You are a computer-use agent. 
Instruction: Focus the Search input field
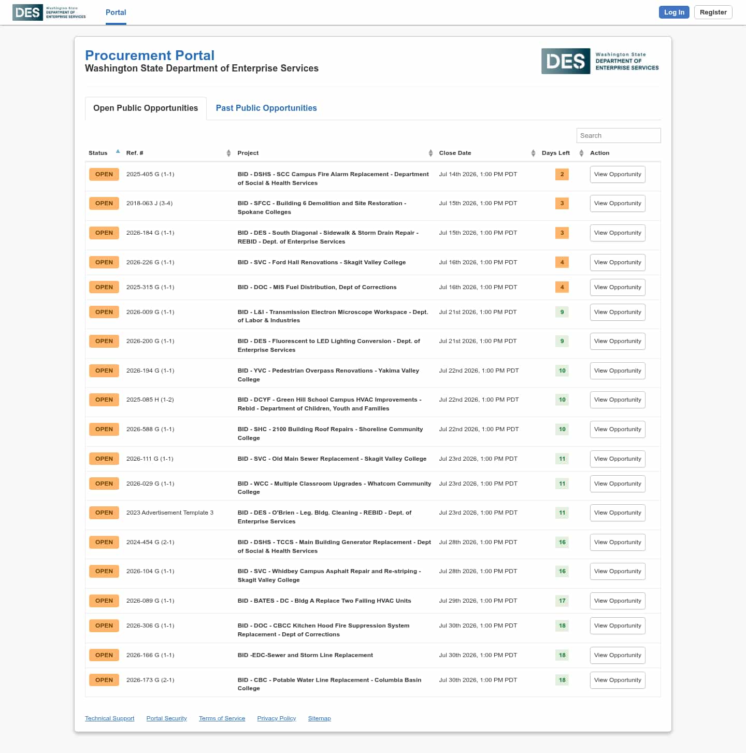(x=619, y=135)
